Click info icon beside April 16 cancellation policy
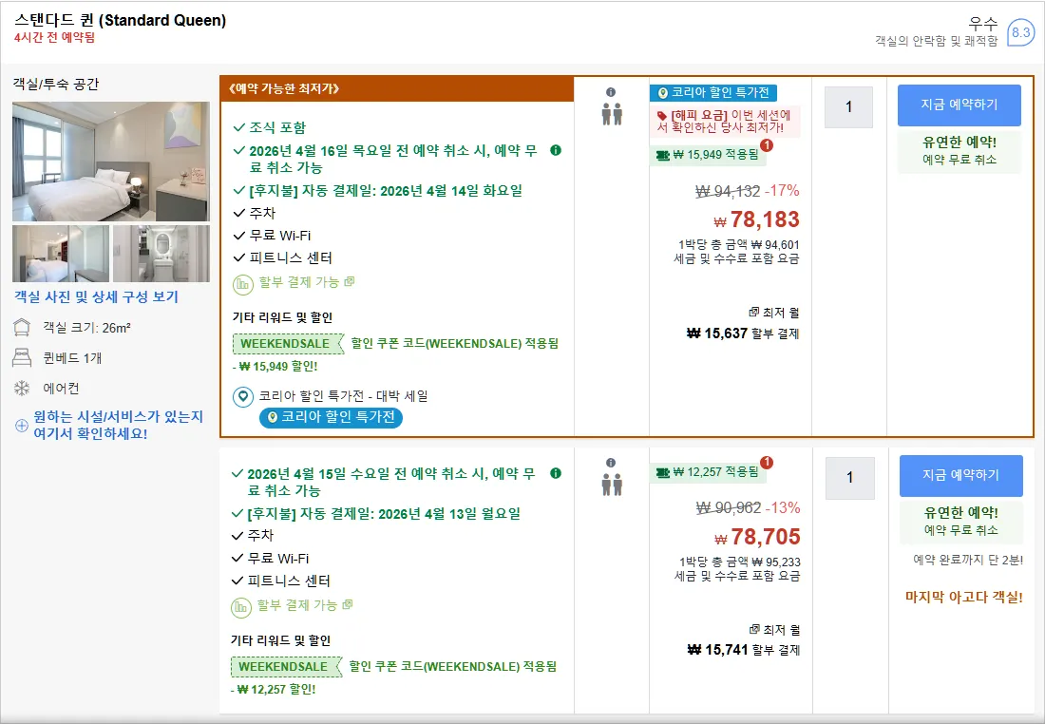 555,151
